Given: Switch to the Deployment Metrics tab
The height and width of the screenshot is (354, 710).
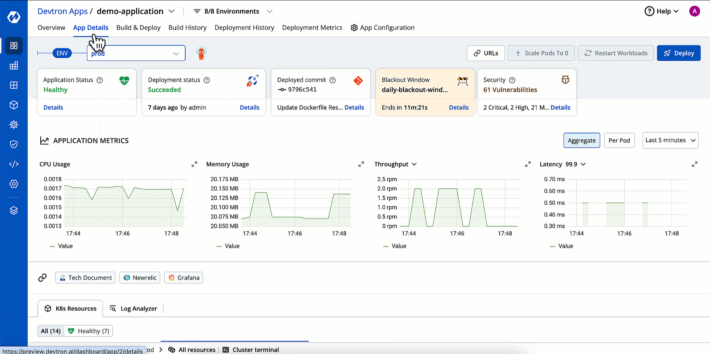Looking at the screenshot, I should coord(312,28).
